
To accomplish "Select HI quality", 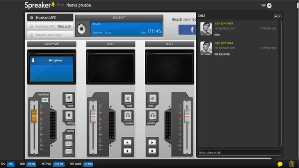I will [69, 137].
